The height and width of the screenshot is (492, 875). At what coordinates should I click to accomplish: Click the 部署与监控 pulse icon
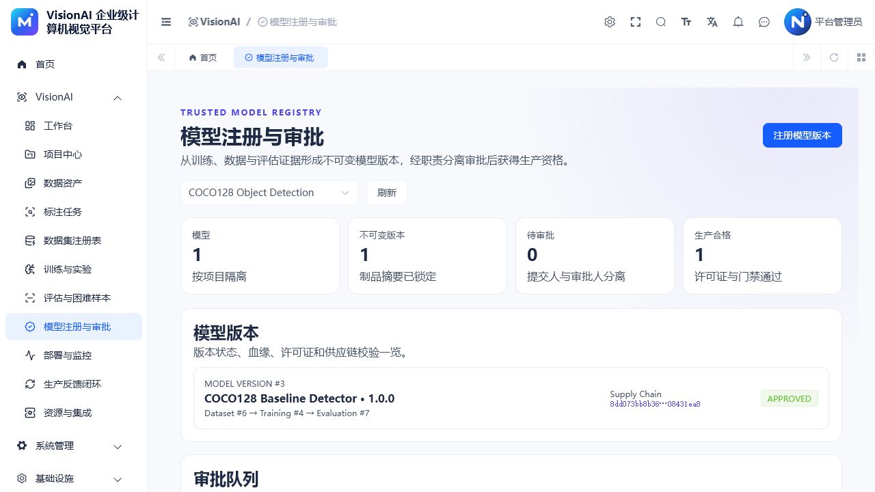[x=30, y=355]
